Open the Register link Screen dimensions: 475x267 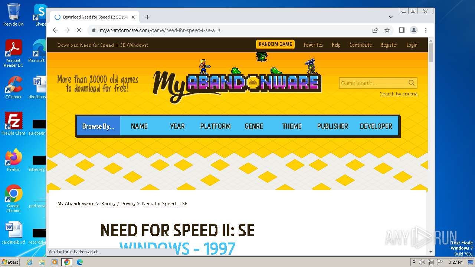[389, 45]
